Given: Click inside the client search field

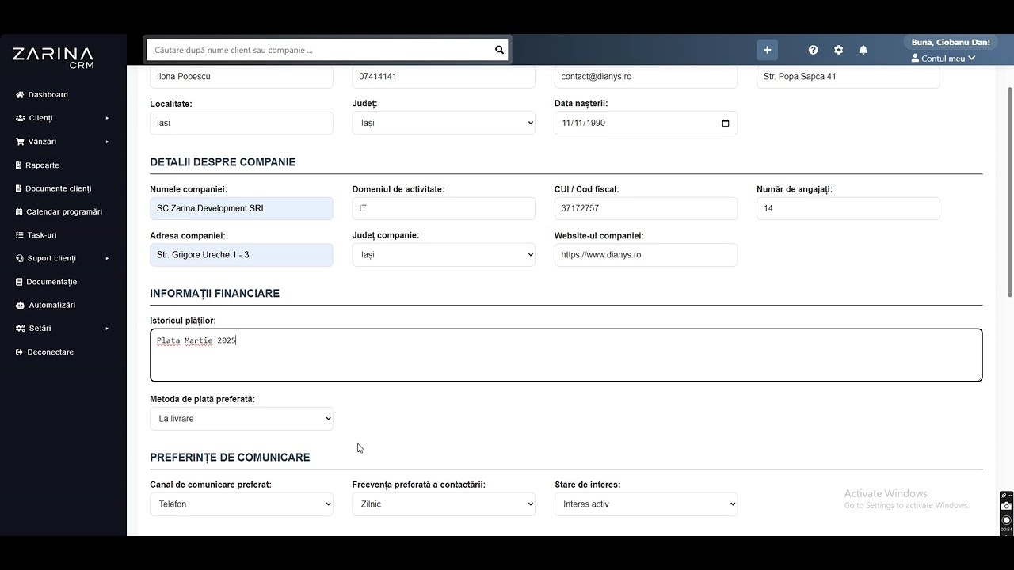Looking at the screenshot, I should pos(317,49).
